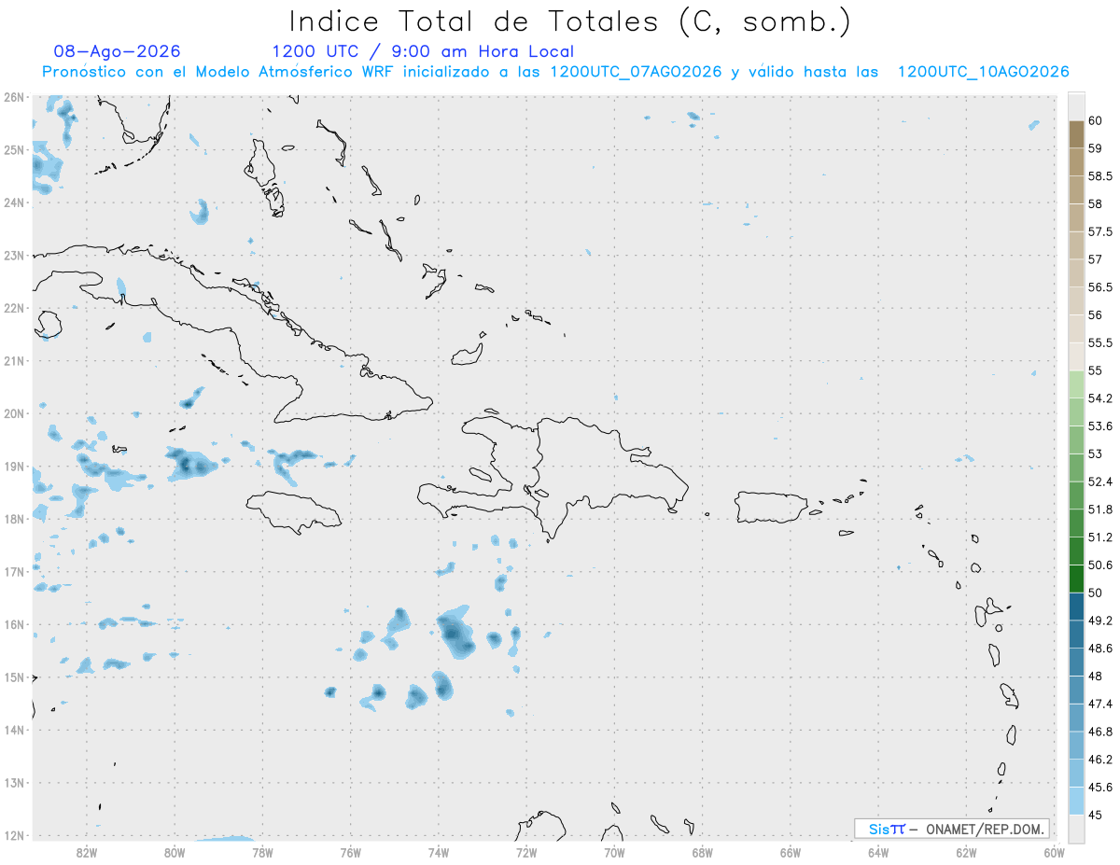Click the longitude label '80W'
The height and width of the screenshot is (865, 1120).
(175, 852)
